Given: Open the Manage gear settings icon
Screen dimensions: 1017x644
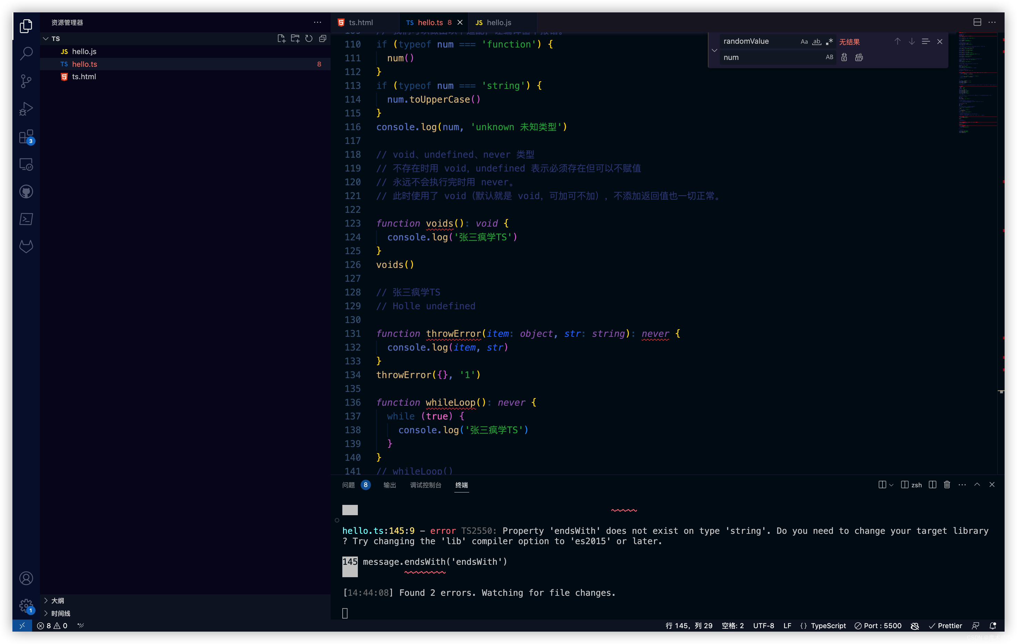Looking at the screenshot, I should [x=26, y=605].
